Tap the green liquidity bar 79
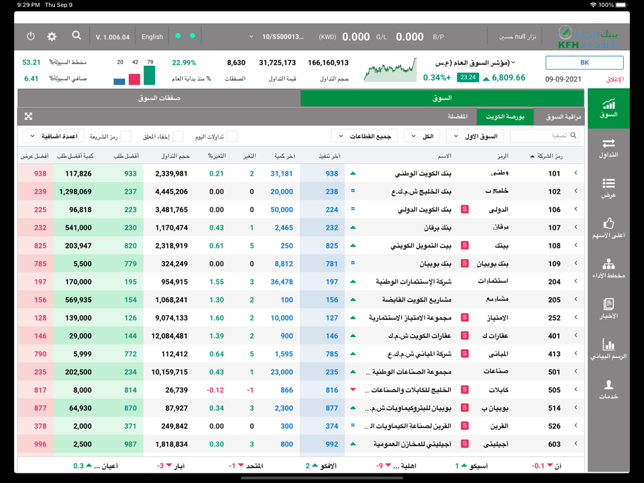The height and width of the screenshot is (483, 644). [149, 75]
